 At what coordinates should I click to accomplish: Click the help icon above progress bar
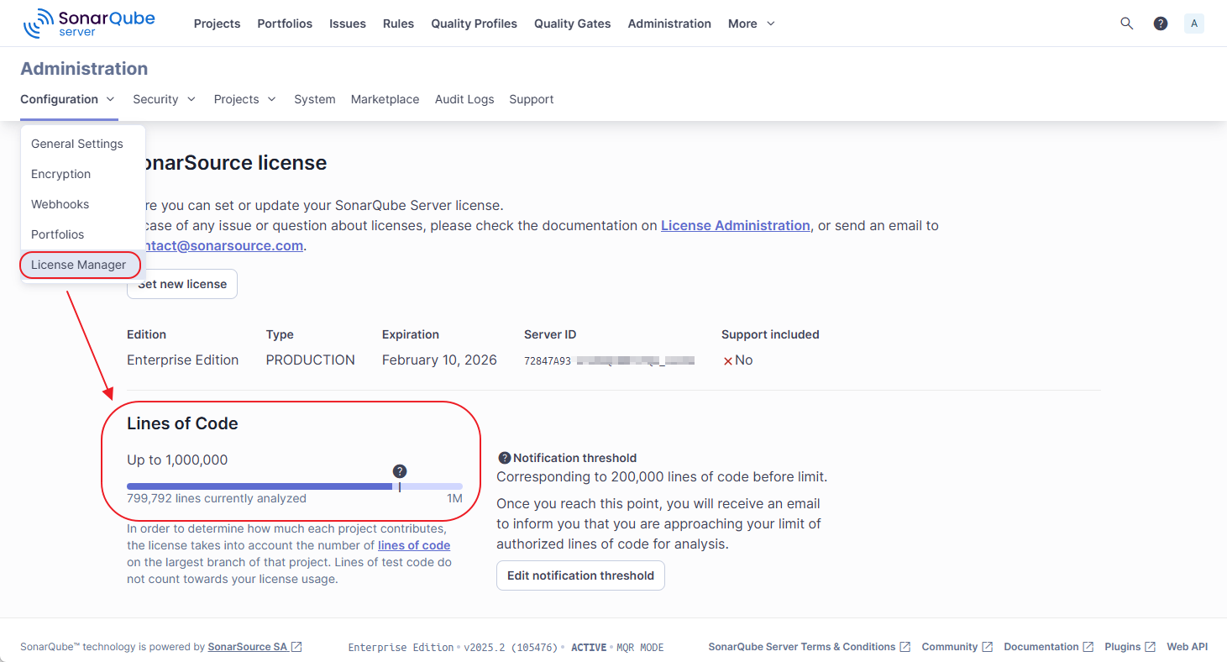click(400, 470)
